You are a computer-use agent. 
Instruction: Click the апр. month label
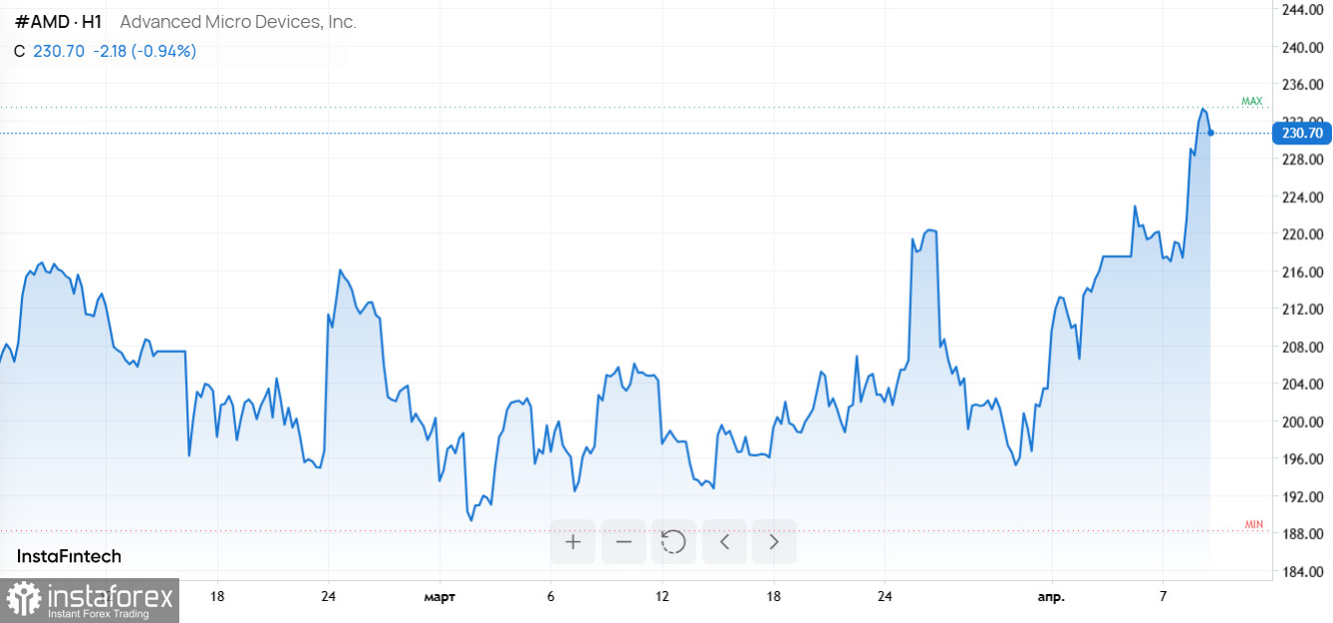click(x=1051, y=597)
